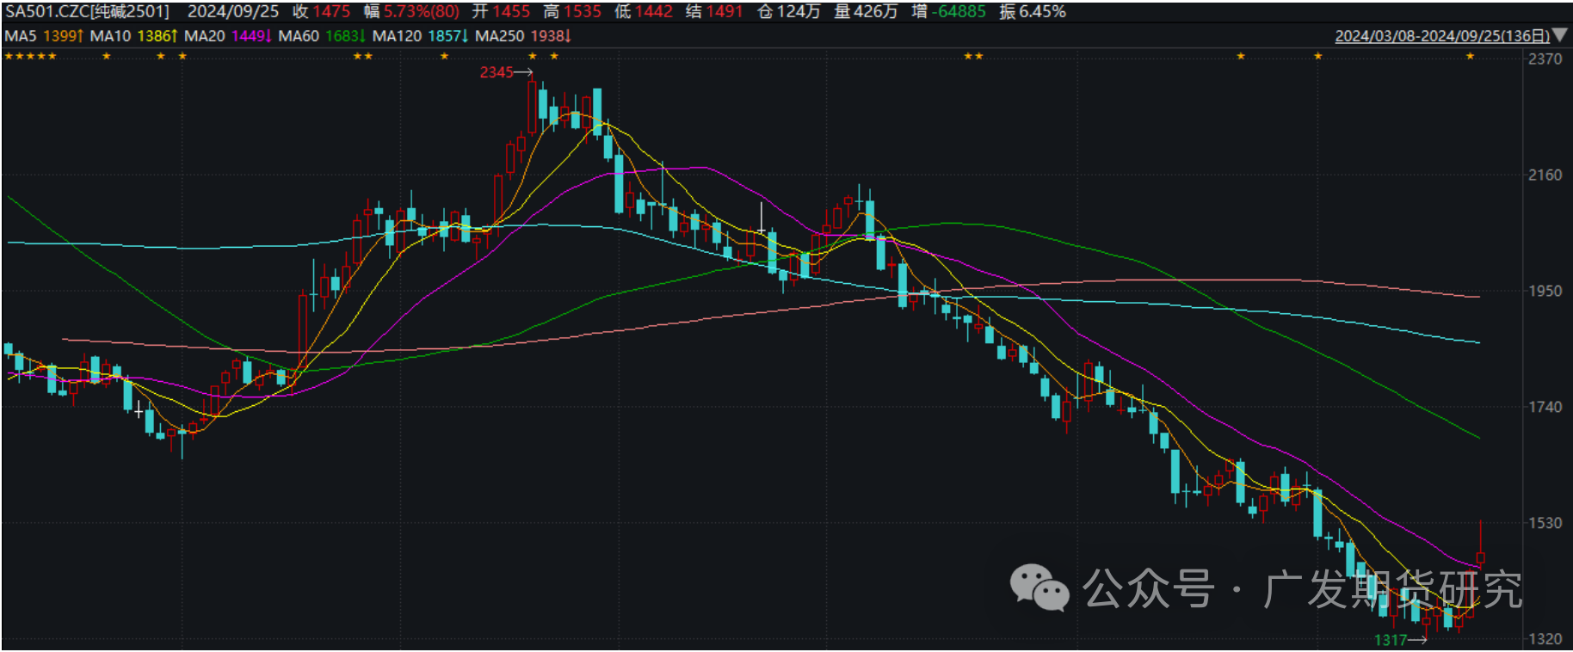Select the SA501.CZC[纯碱2501] contract title
The image size is (1573, 652).
(87, 11)
